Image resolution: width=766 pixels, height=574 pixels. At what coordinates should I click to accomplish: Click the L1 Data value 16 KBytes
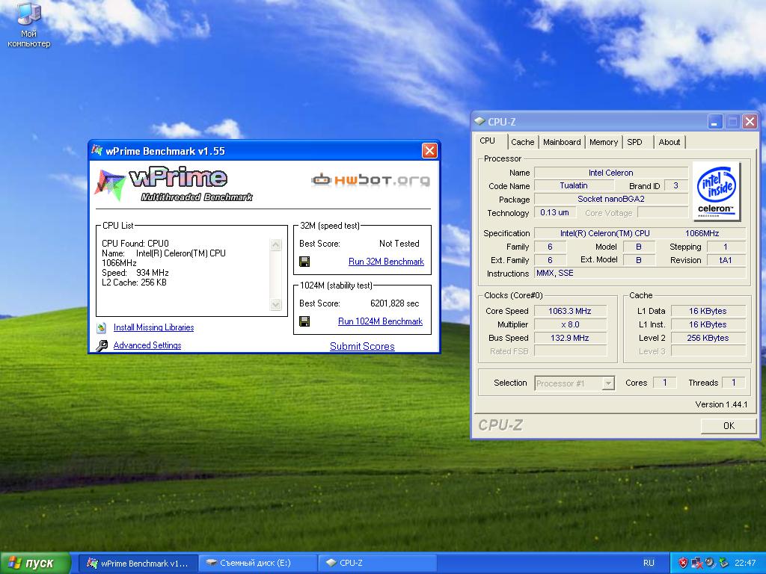tap(708, 311)
